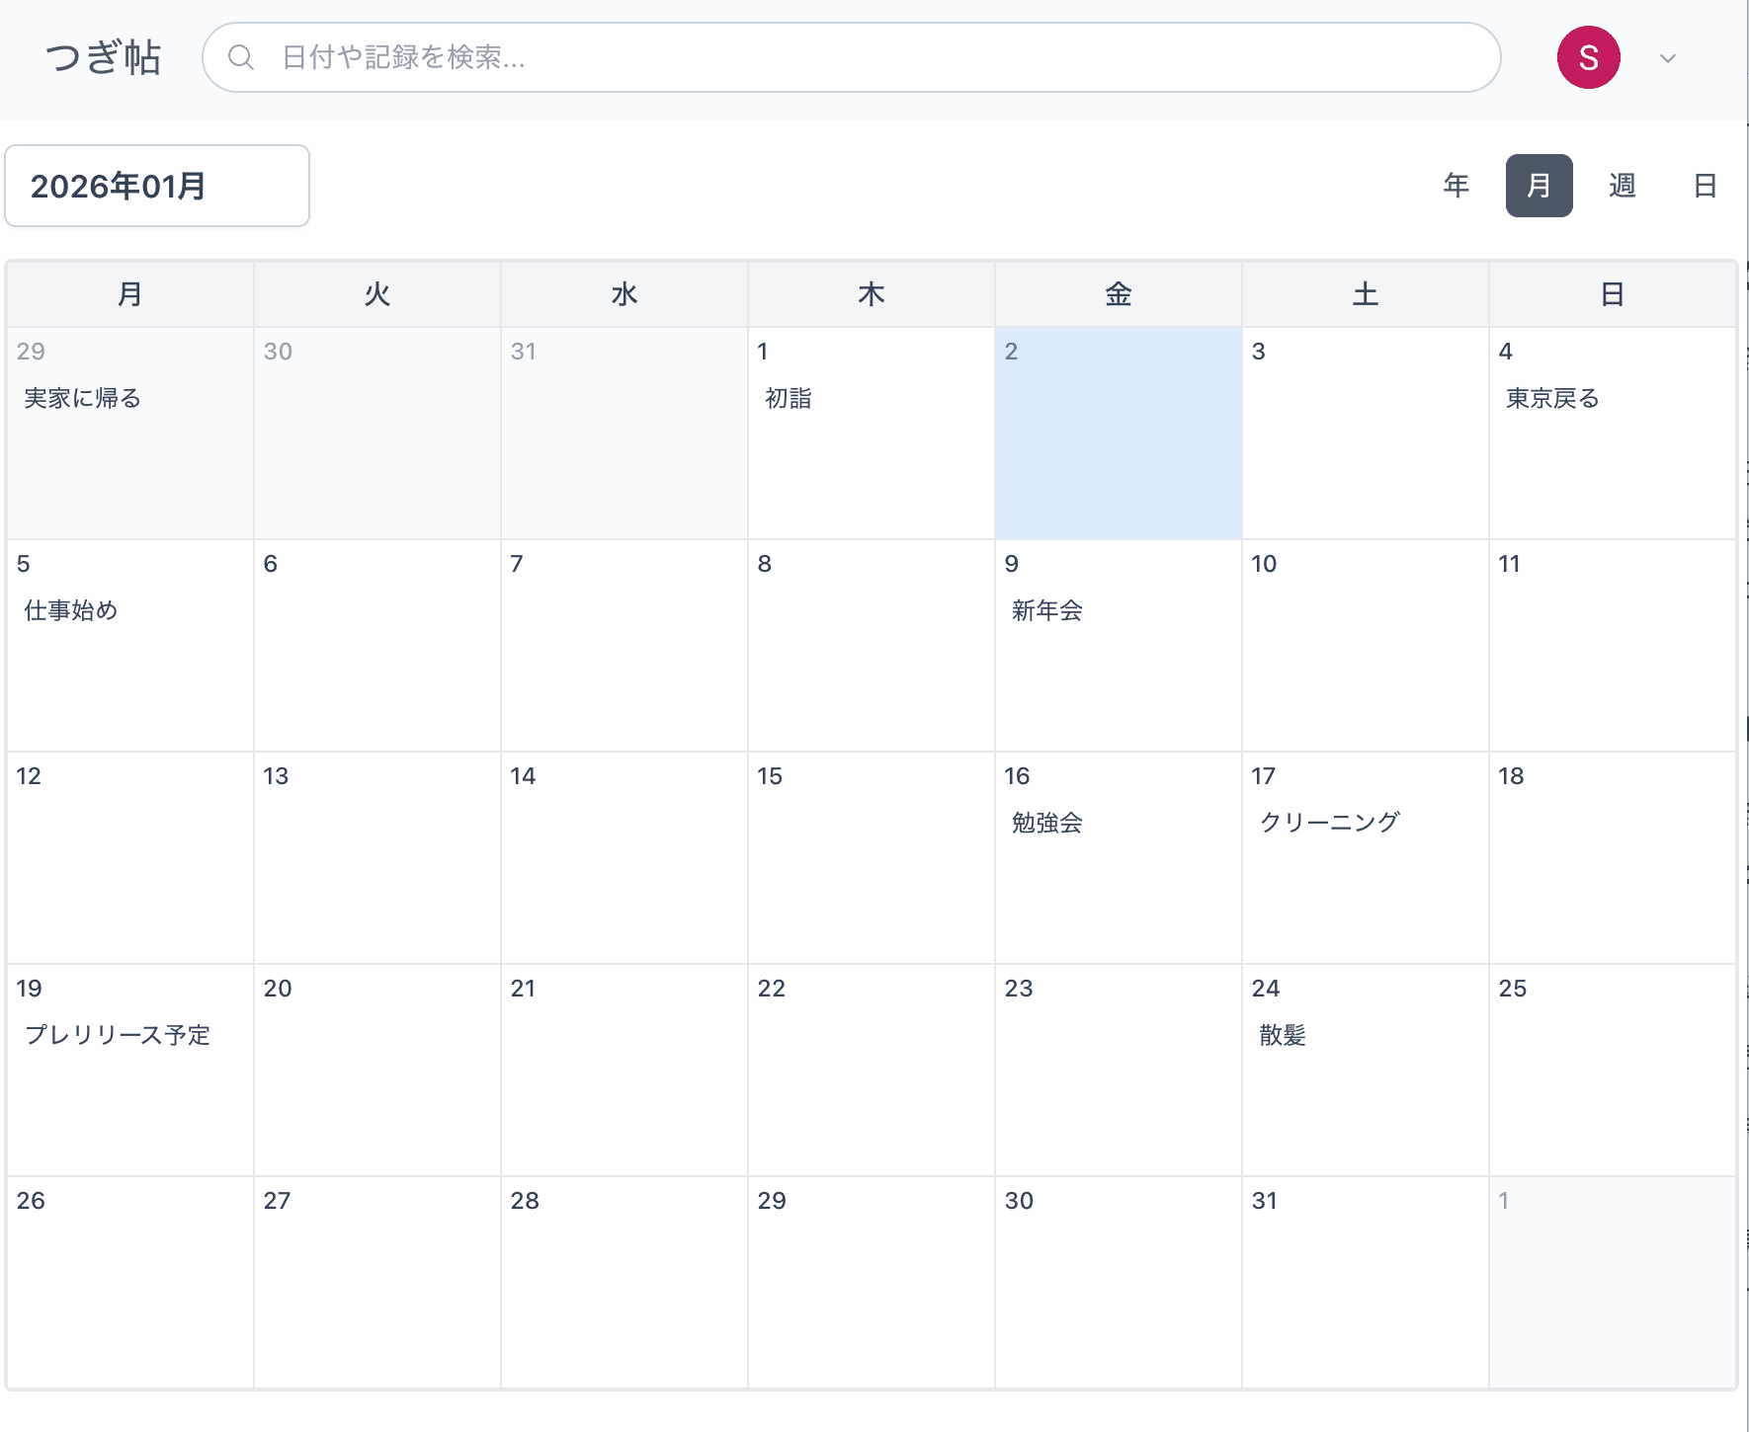
Task: Click the つぎ帖 app logo
Action: pos(103,57)
